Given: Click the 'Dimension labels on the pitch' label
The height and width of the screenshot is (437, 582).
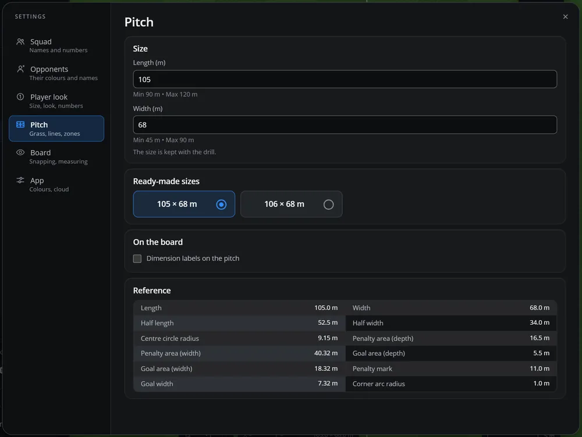Looking at the screenshot, I should point(193,259).
